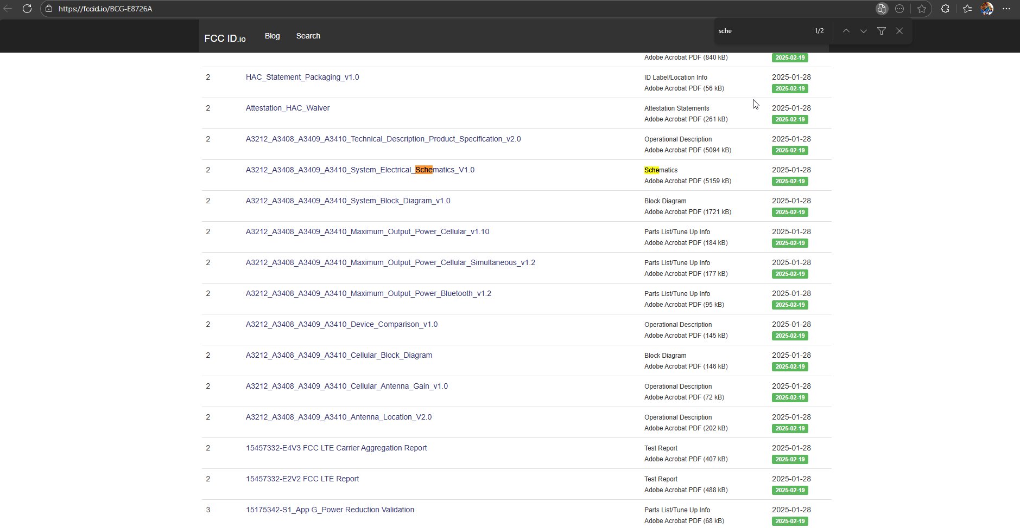Click the find-on-page icon in address bar

[882, 9]
